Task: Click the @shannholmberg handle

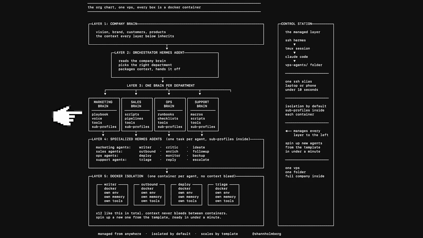Action: click(x=266, y=234)
